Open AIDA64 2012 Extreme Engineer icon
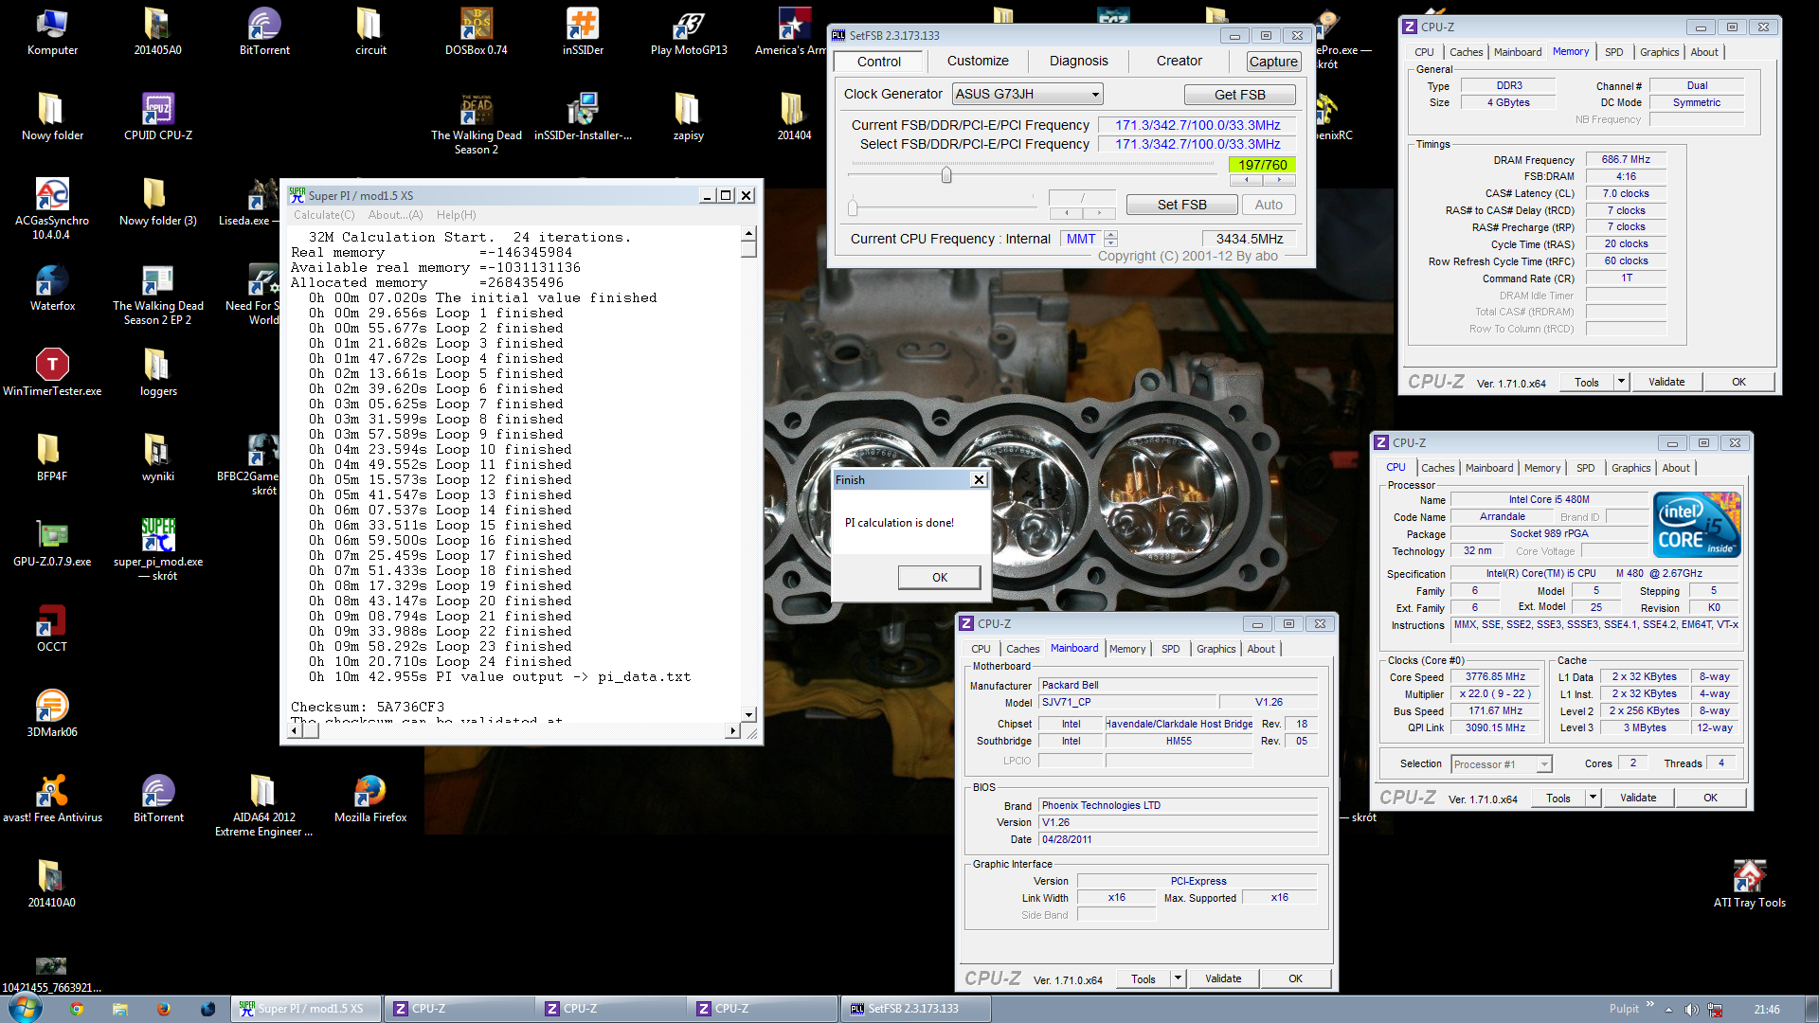The image size is (1819, 1023). pos(263,806)
